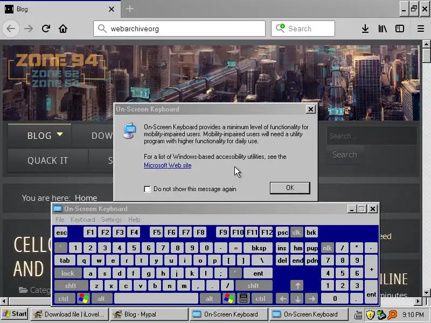This screenshot has height=323, width=431.
Task: Click the esc key
Action: point(61,233)
